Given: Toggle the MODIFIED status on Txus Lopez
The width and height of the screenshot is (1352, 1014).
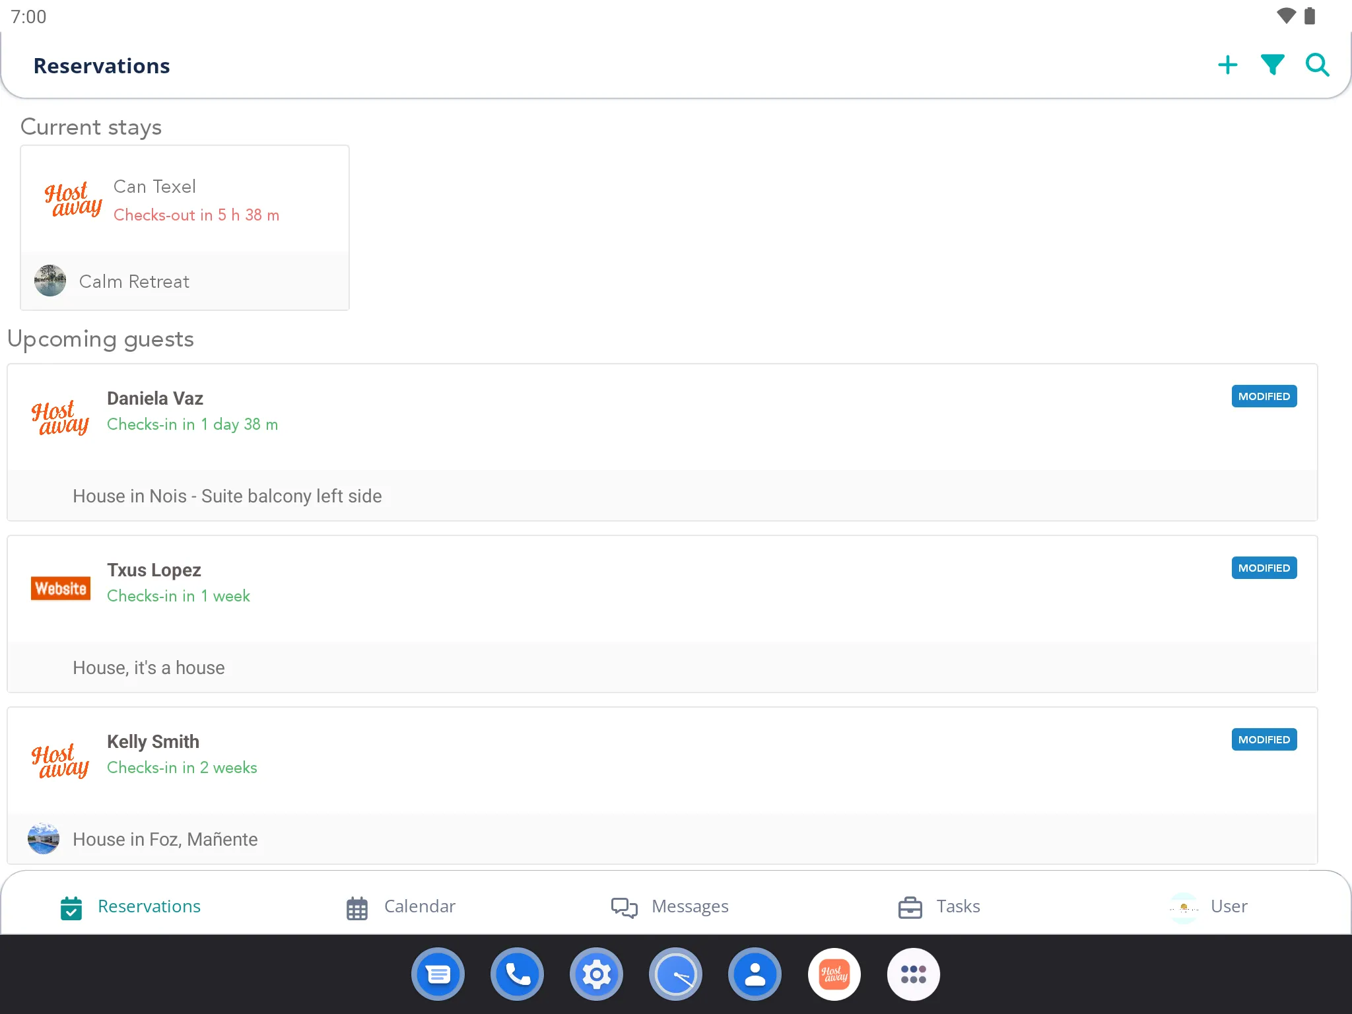Looking at the screenshot, I should (x=1264, y=568).
